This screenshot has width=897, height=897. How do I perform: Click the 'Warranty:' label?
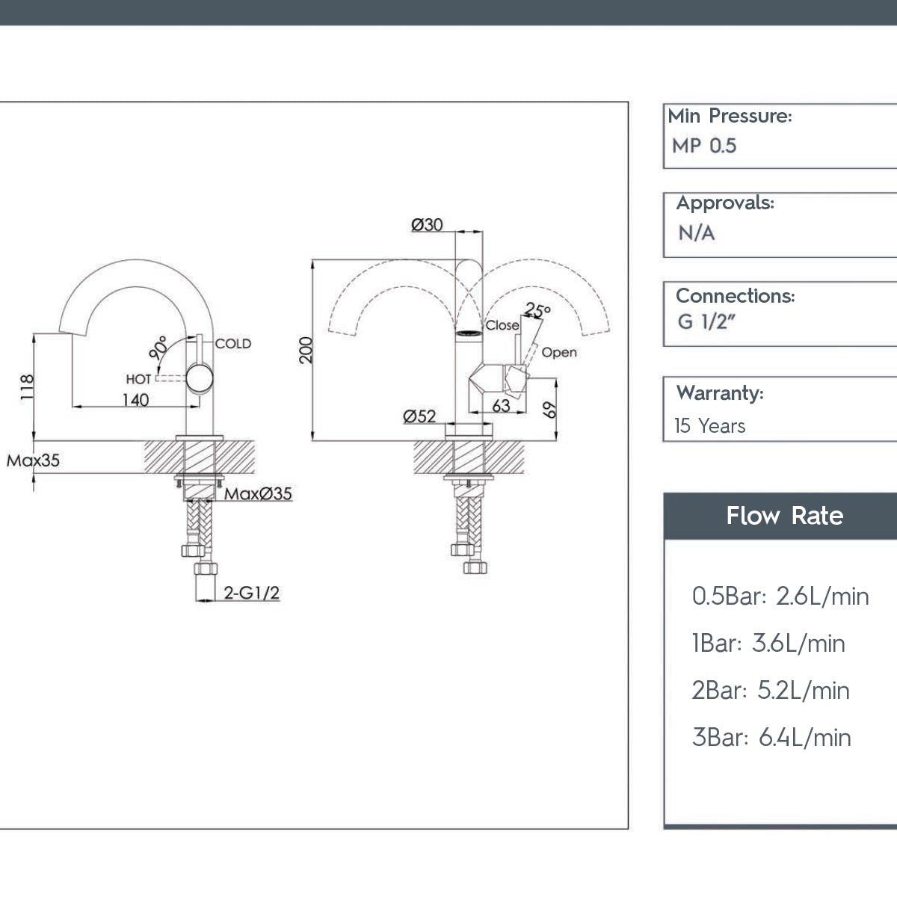tap(720, 393)
